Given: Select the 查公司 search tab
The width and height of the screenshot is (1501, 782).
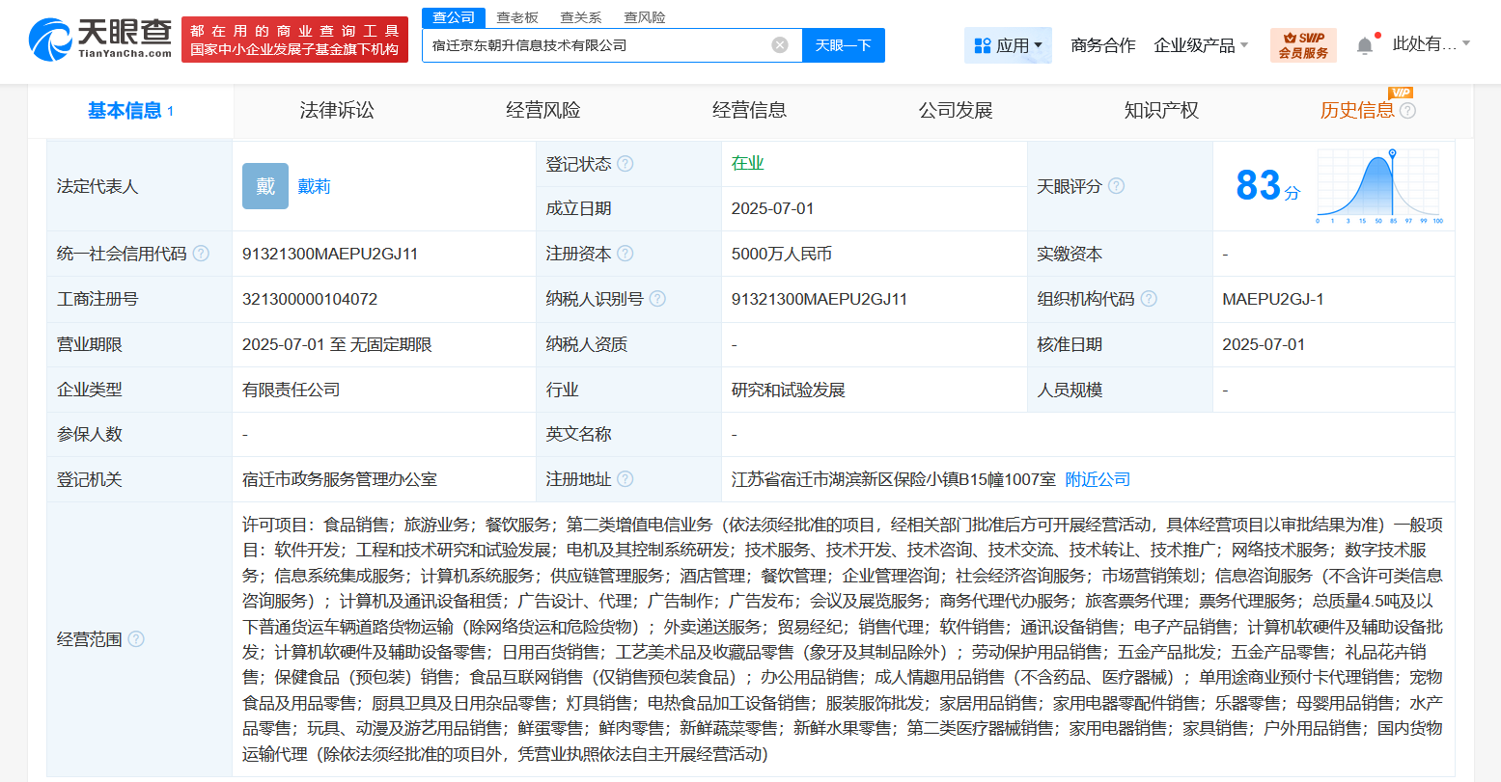Looking at the screenshot, I should pos(454,17).
